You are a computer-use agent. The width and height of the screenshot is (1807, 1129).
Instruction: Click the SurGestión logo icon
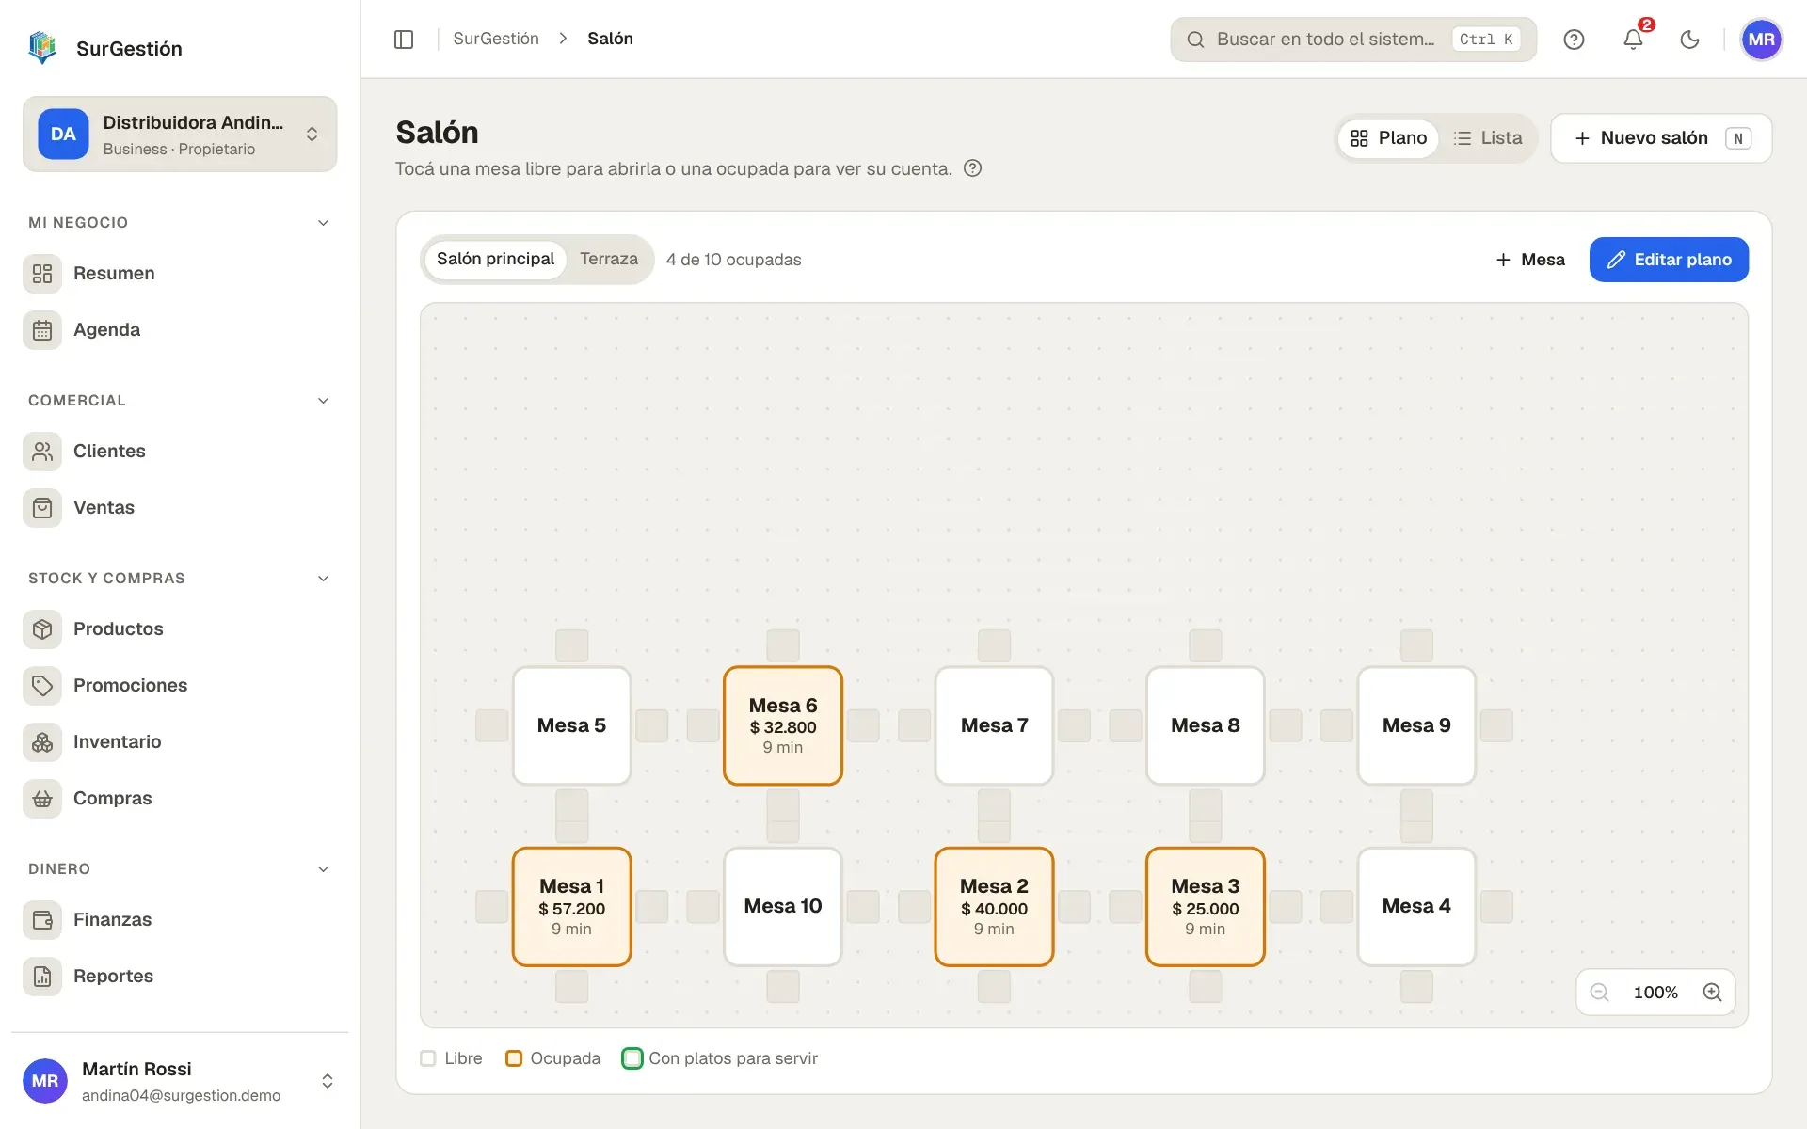42,48
